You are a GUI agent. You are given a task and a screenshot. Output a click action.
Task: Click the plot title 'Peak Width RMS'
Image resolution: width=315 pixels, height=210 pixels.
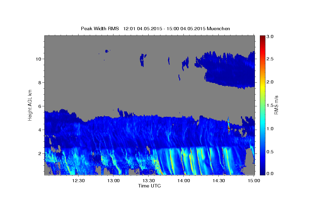pos(100,28)
